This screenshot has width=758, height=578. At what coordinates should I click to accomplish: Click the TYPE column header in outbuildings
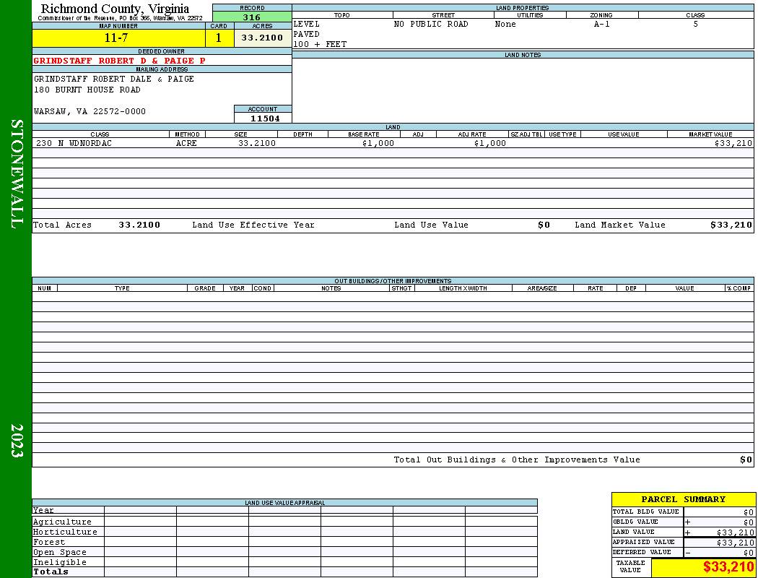coord(122,288)
